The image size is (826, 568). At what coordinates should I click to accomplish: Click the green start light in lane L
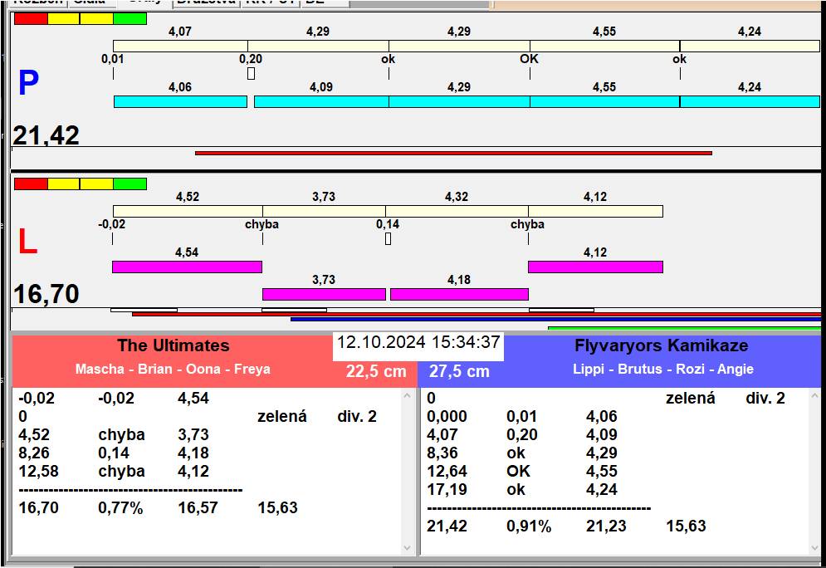coord(130,184)
